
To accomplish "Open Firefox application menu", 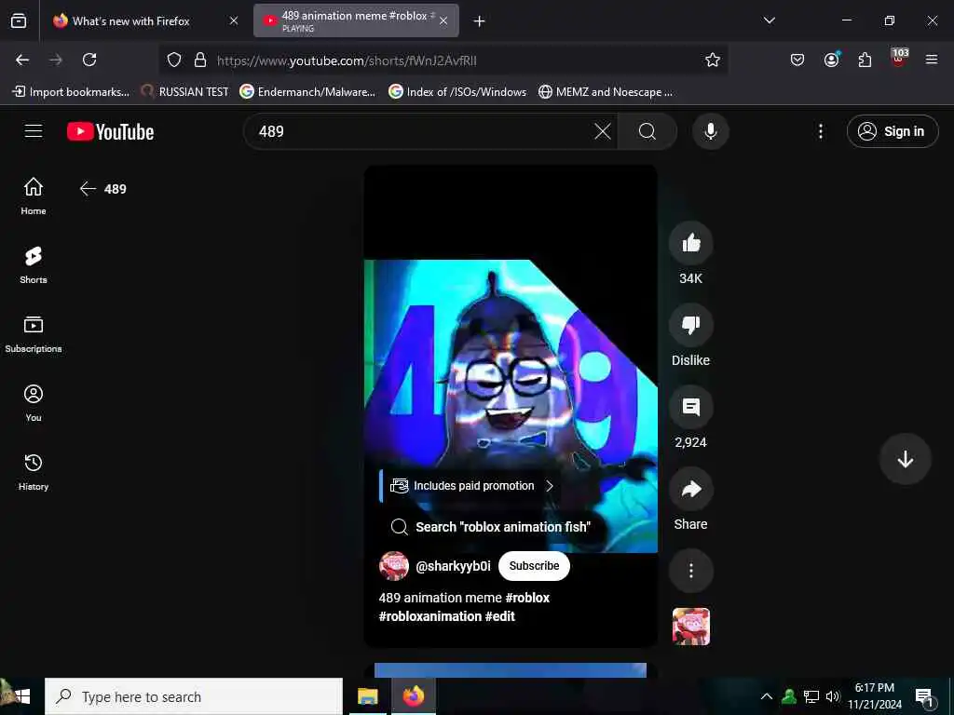I will [932, 60].
